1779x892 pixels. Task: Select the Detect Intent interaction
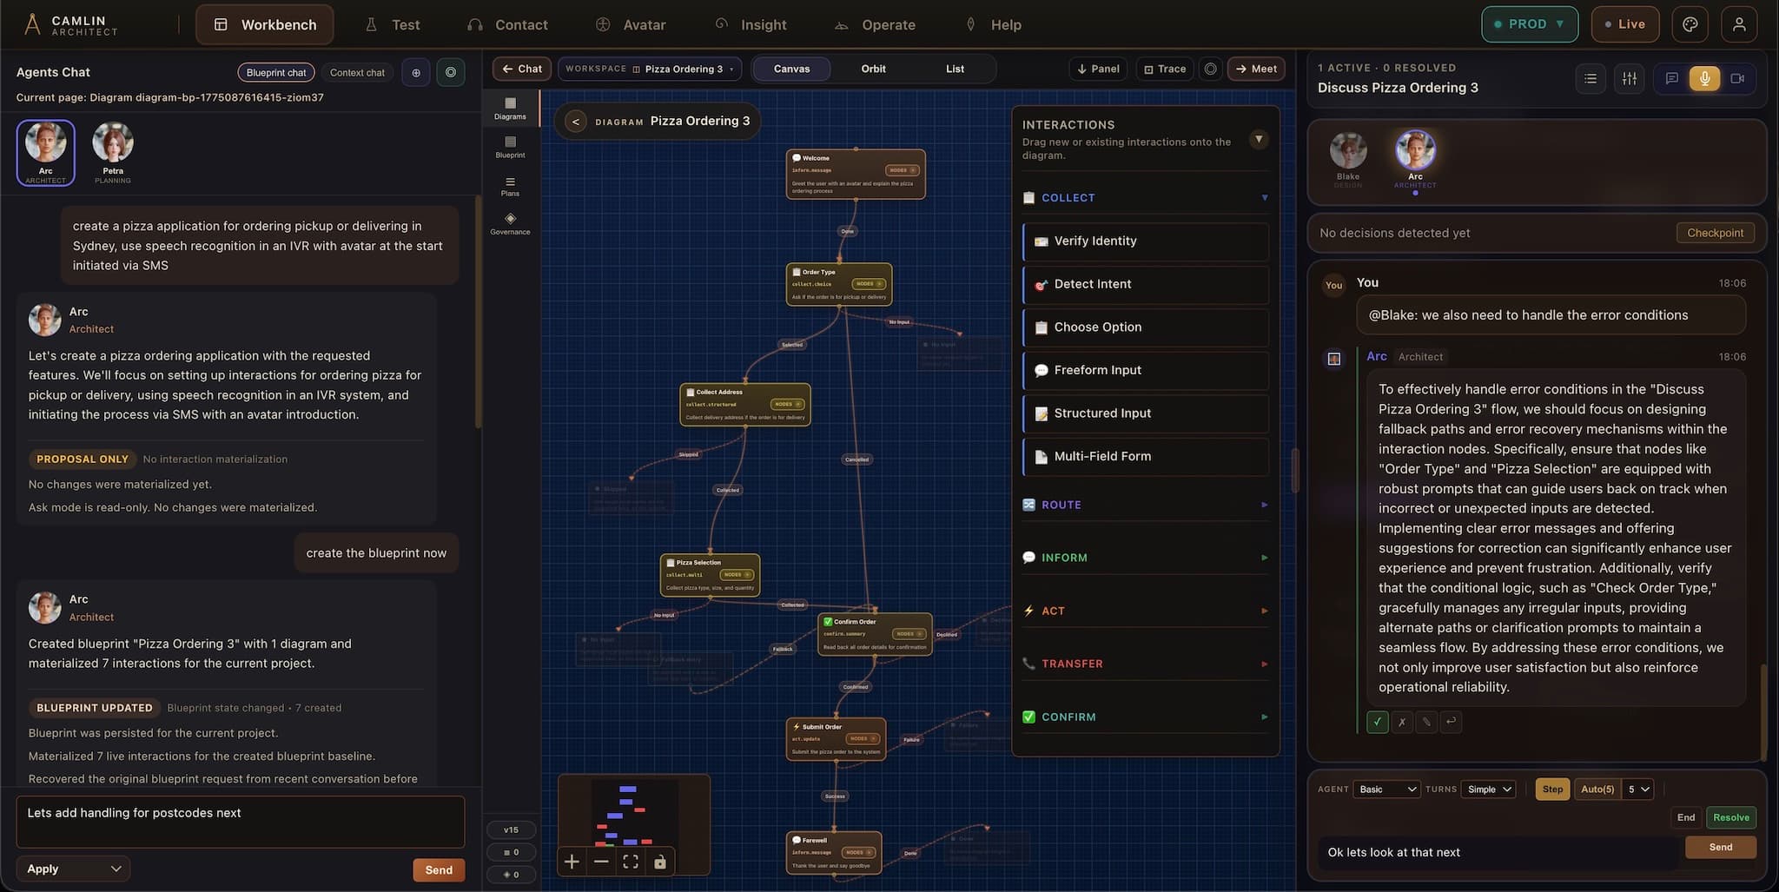(1145, 284)
